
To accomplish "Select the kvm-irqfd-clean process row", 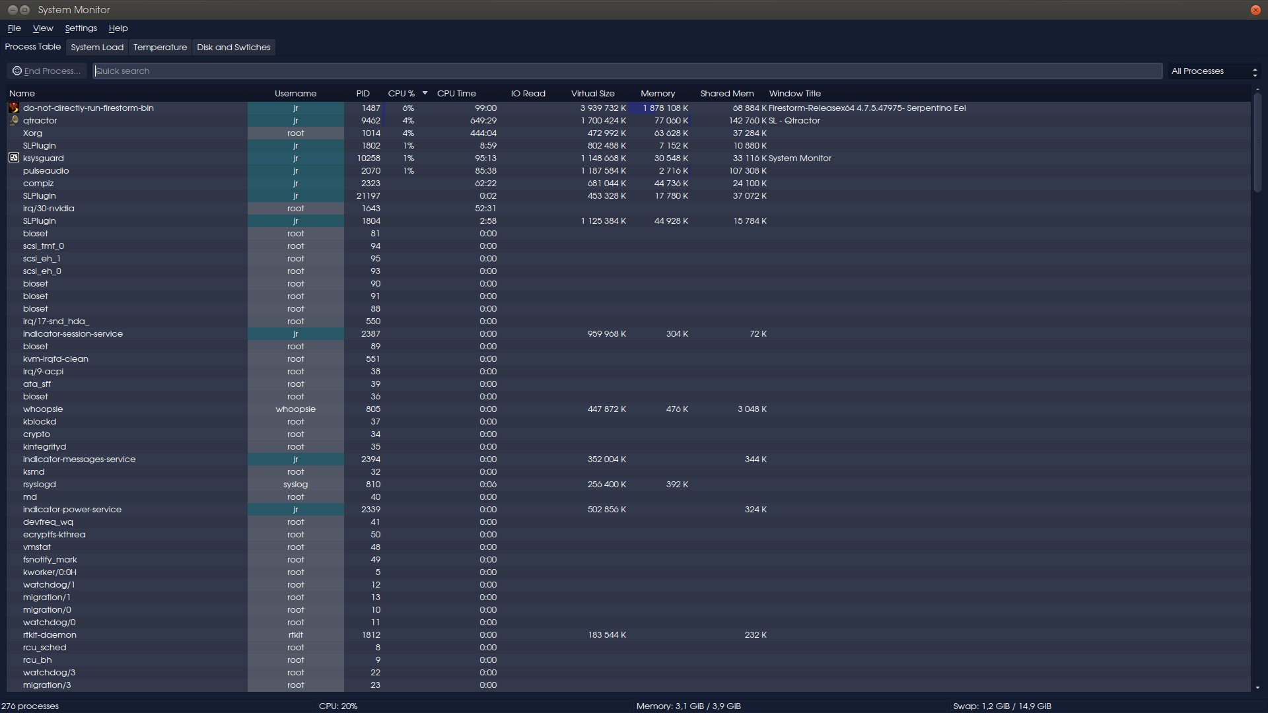I will point(629,358).
